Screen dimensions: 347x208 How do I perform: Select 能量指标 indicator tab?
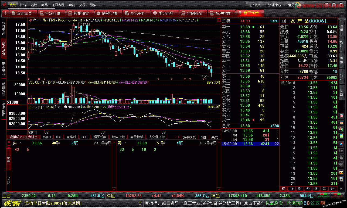[x=137, y=137]
